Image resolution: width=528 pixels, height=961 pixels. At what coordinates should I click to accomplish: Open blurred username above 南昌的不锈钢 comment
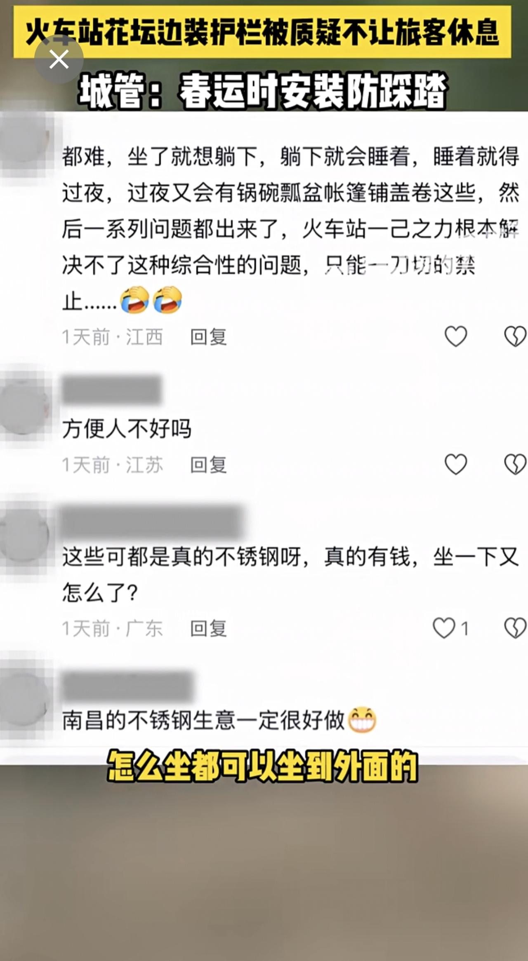128,686
